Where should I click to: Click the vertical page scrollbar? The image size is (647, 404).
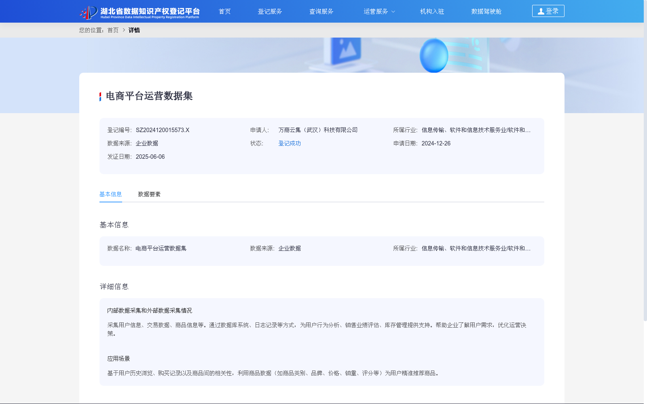click(x=645, y=162)
